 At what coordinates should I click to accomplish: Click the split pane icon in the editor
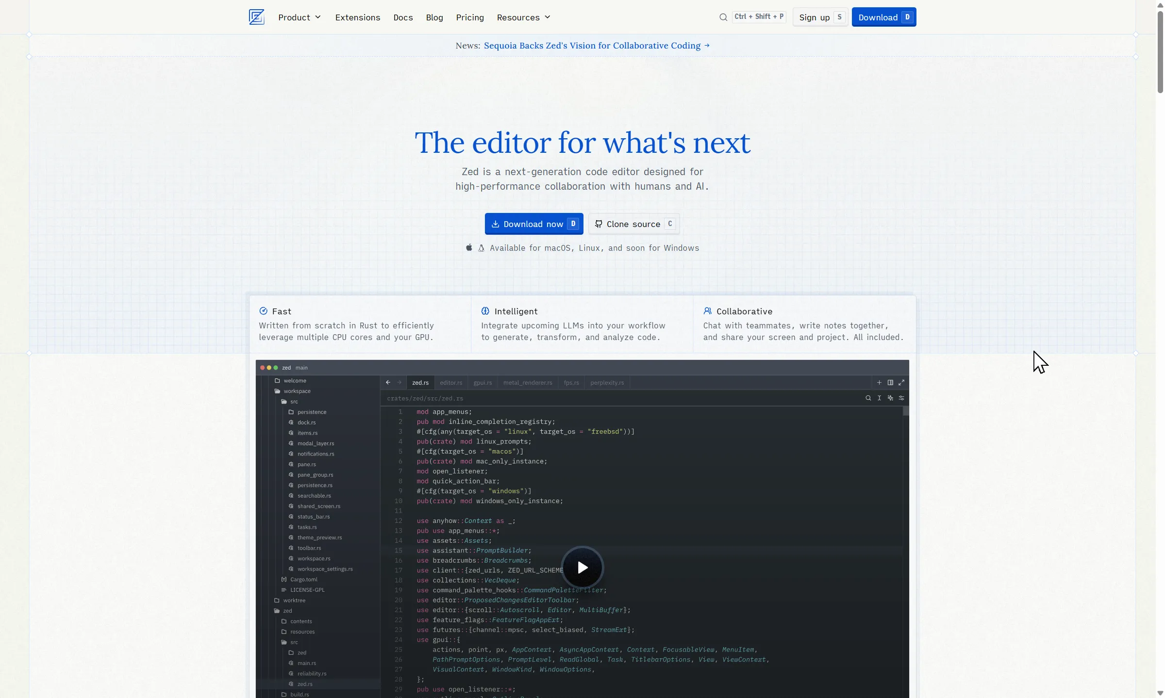(890, 383)
